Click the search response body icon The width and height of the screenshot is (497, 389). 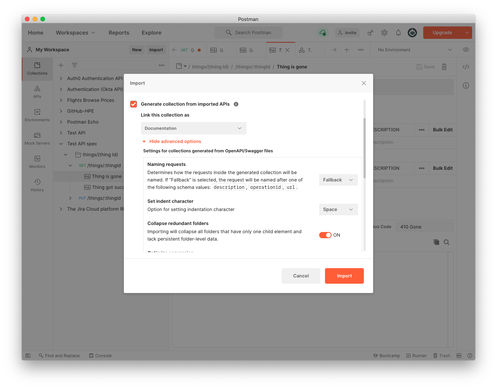(x=447, y=242)
